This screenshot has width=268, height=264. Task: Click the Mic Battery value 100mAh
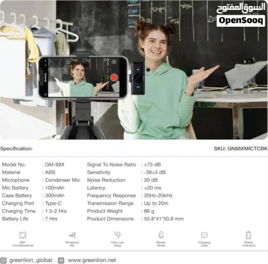55,188
